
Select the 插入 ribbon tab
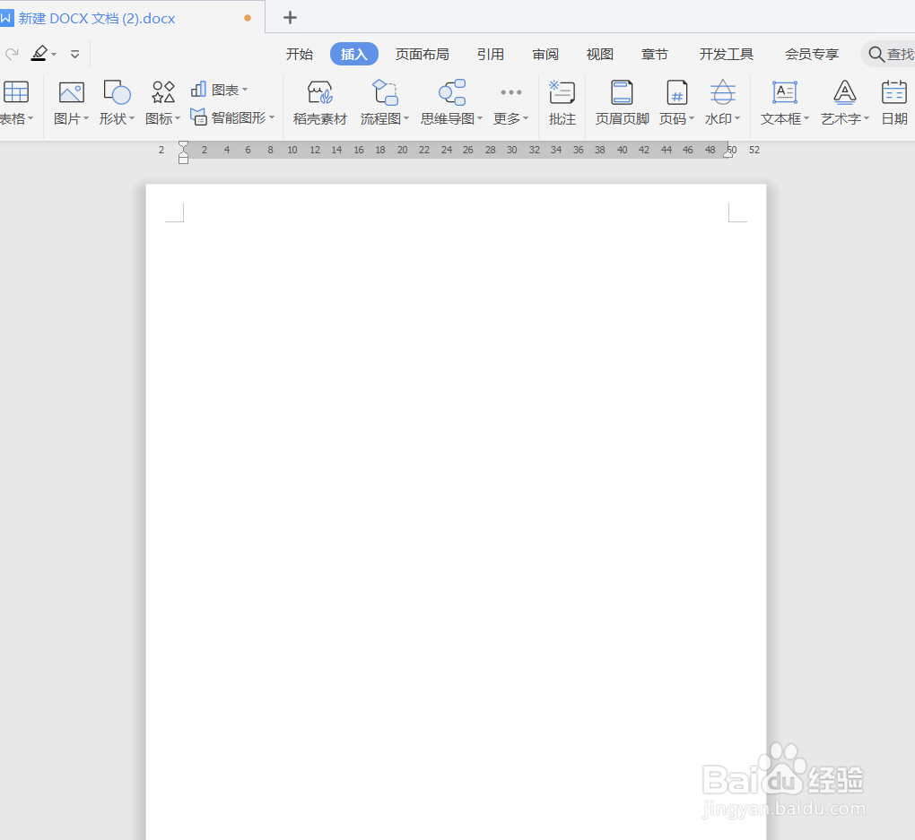click(x=354, y=55)
